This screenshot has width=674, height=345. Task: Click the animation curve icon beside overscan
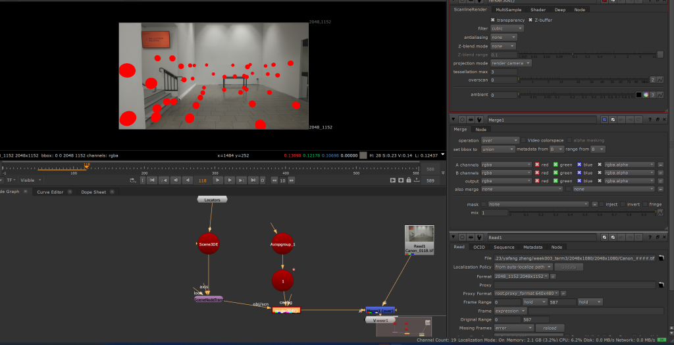click(659, 80)
